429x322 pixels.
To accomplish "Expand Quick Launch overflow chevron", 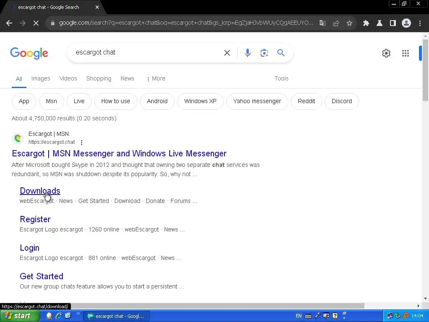I will (x=78, y=314).
